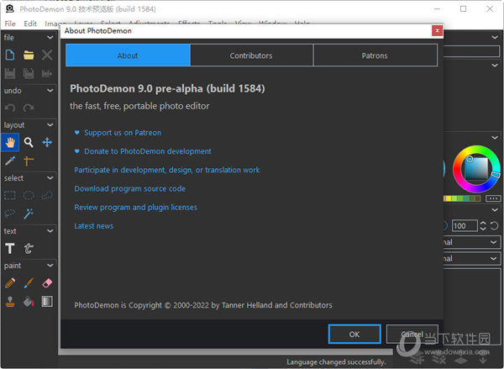Screen dimensions: 504x369
Task: Select the Gradient tool
Action: 47,302
